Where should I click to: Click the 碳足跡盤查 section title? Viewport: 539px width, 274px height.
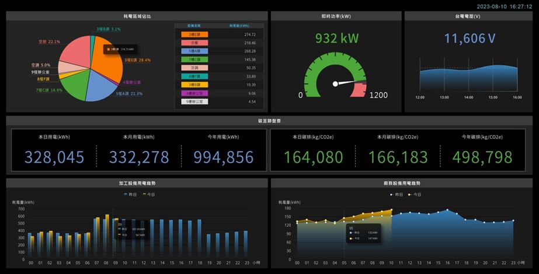pos(270,121)
